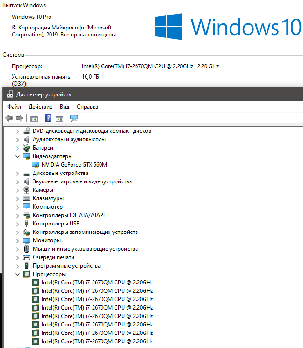Click the Видеоадаптеры display adapter icon
The image size is (303, 348).
27,157
